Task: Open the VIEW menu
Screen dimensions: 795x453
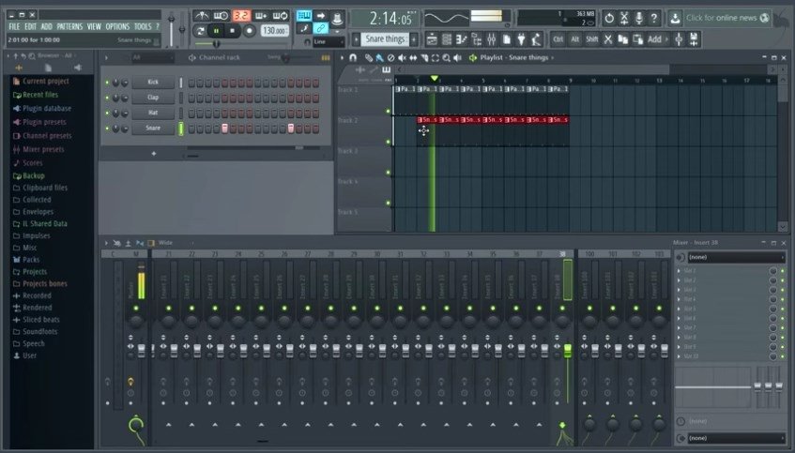Action: tap(94, 26)
